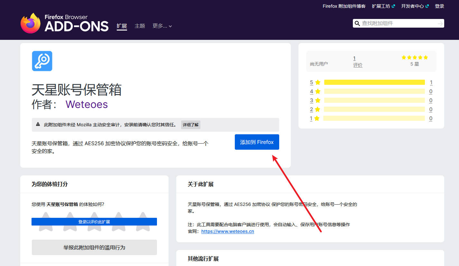Click the 关于此扩展 heading
The width and height of the screenshot is (459, 266).
[201, 184]
